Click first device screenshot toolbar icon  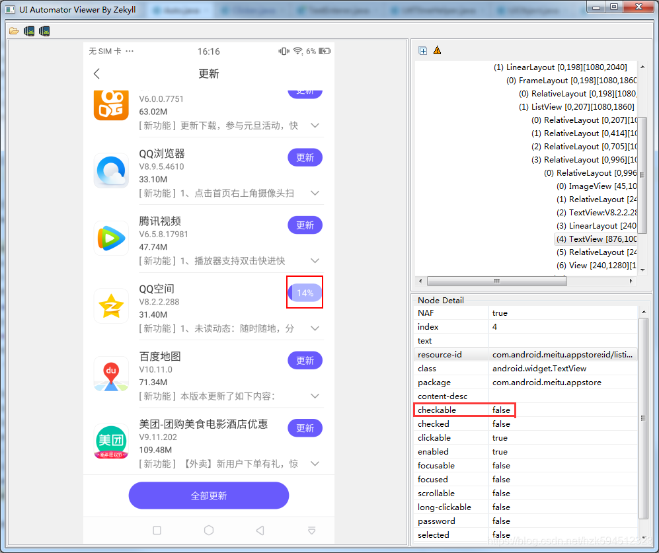point(29,31)
